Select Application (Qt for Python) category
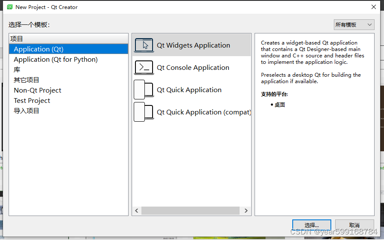Screen dimensions: 384x240 (69, 59)
